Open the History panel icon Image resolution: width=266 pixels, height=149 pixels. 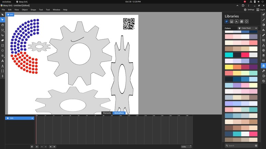pyautogui.click(x=263, y=81)
